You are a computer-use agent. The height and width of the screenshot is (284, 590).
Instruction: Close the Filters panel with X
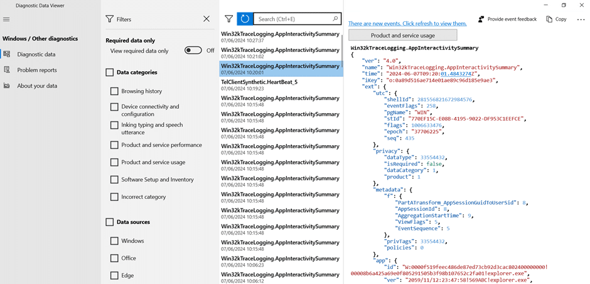(x=206, y=19)
